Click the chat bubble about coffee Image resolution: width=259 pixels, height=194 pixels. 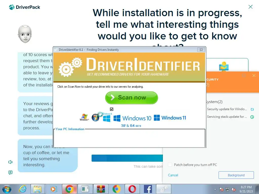coord(48,156)
